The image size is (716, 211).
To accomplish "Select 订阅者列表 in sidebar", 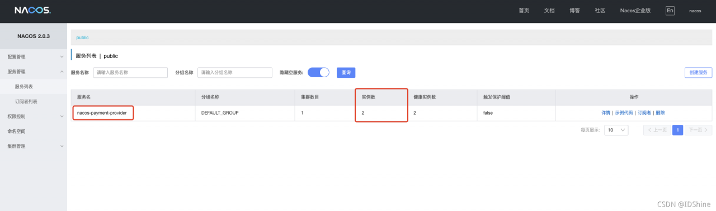I will click(34, 101).
